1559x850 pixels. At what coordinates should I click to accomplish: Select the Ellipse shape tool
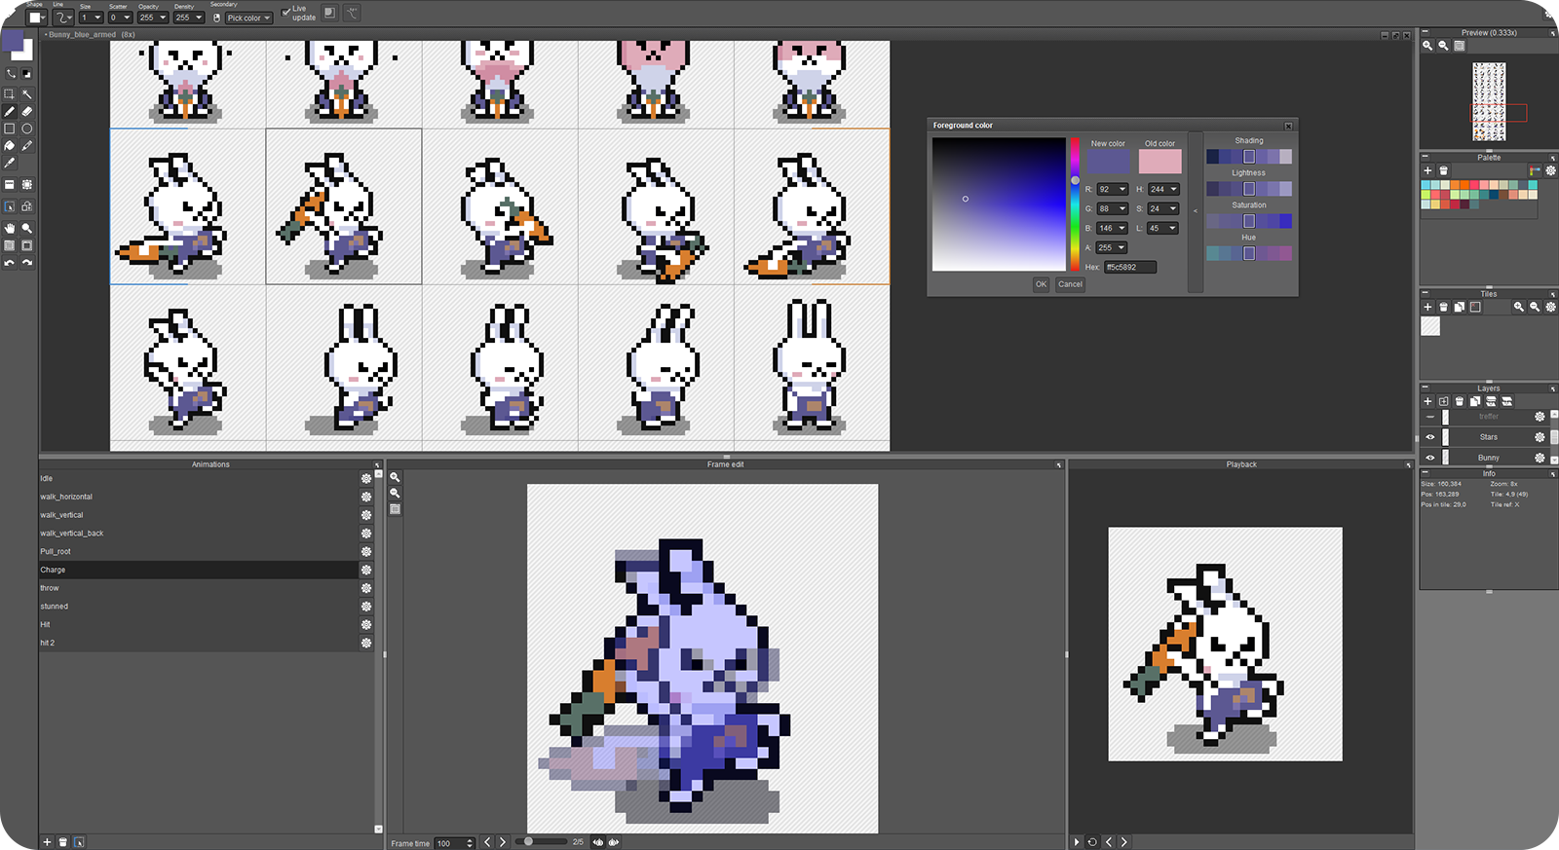click(27, 129)
